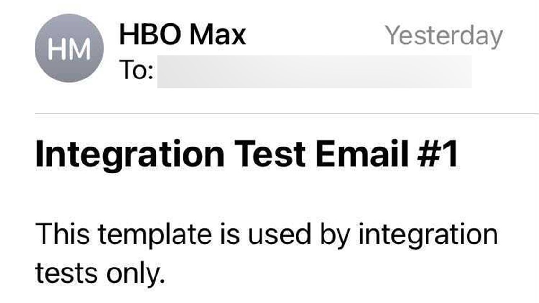The width and height of the screenshot is (539, 303).
Task: Click the word "HBO" in the sender name
Action: tap(150, 35)
